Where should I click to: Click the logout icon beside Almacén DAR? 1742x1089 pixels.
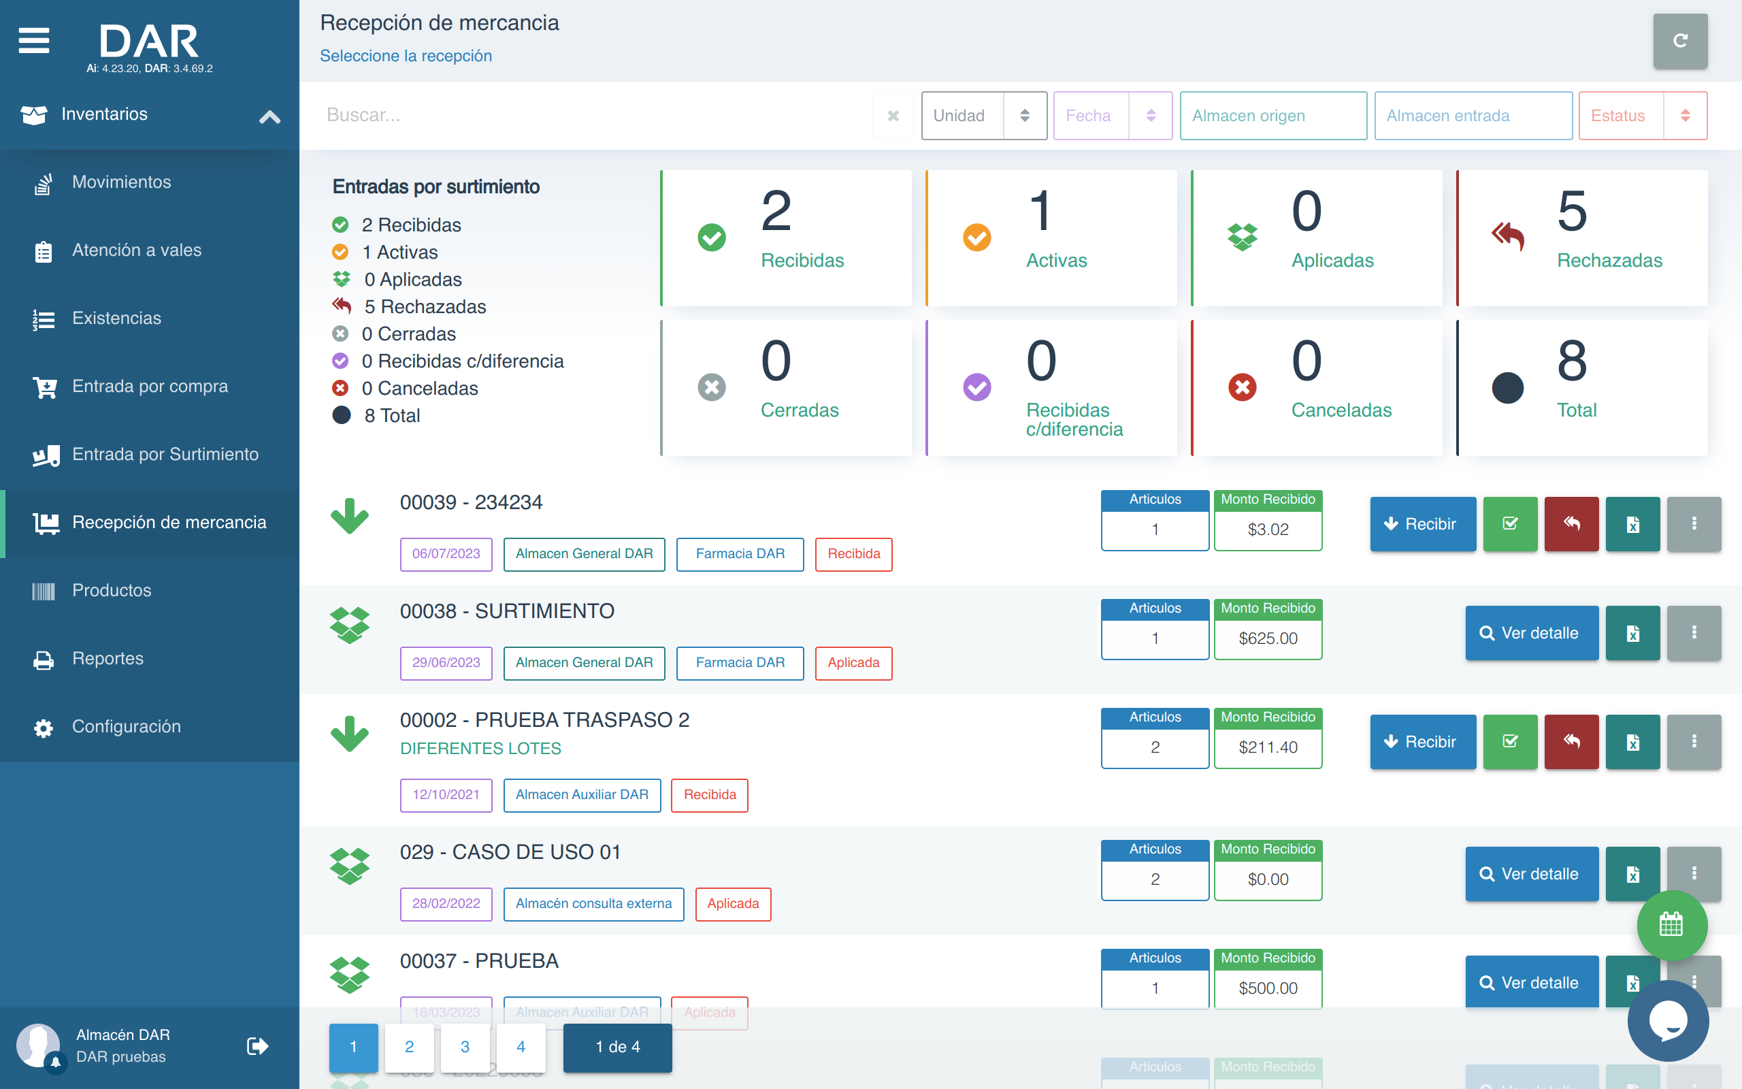[x=257, y=1046]
